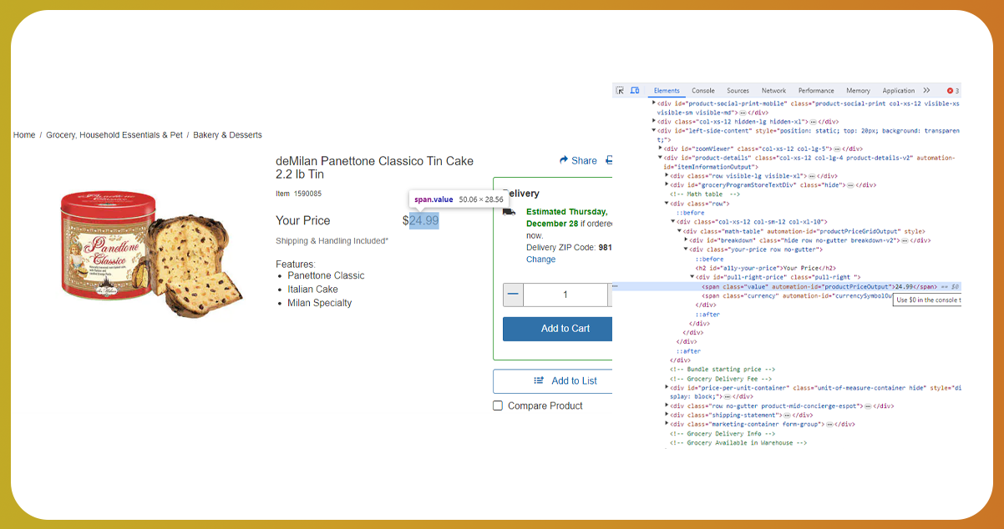Viewport: 1004px width, 529px height.
Task: Switch to the Console tab
Action: (x=703, y=90)
